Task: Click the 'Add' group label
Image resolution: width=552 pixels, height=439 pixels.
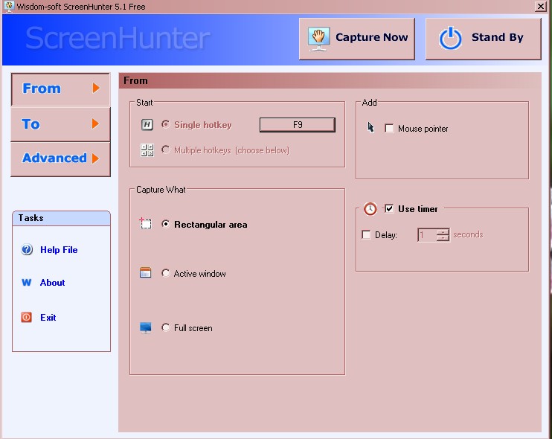Action: pos(369,103)
